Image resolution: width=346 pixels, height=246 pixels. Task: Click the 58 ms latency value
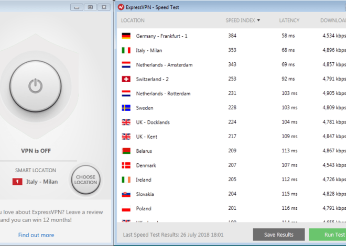coord(288,36)
